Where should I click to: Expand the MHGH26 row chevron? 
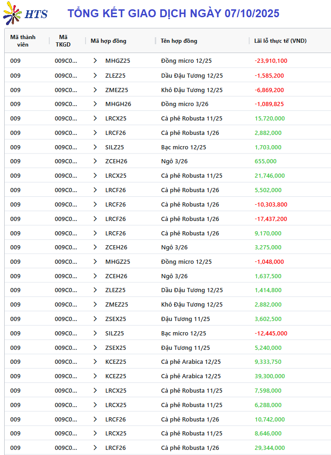(95, 104)
